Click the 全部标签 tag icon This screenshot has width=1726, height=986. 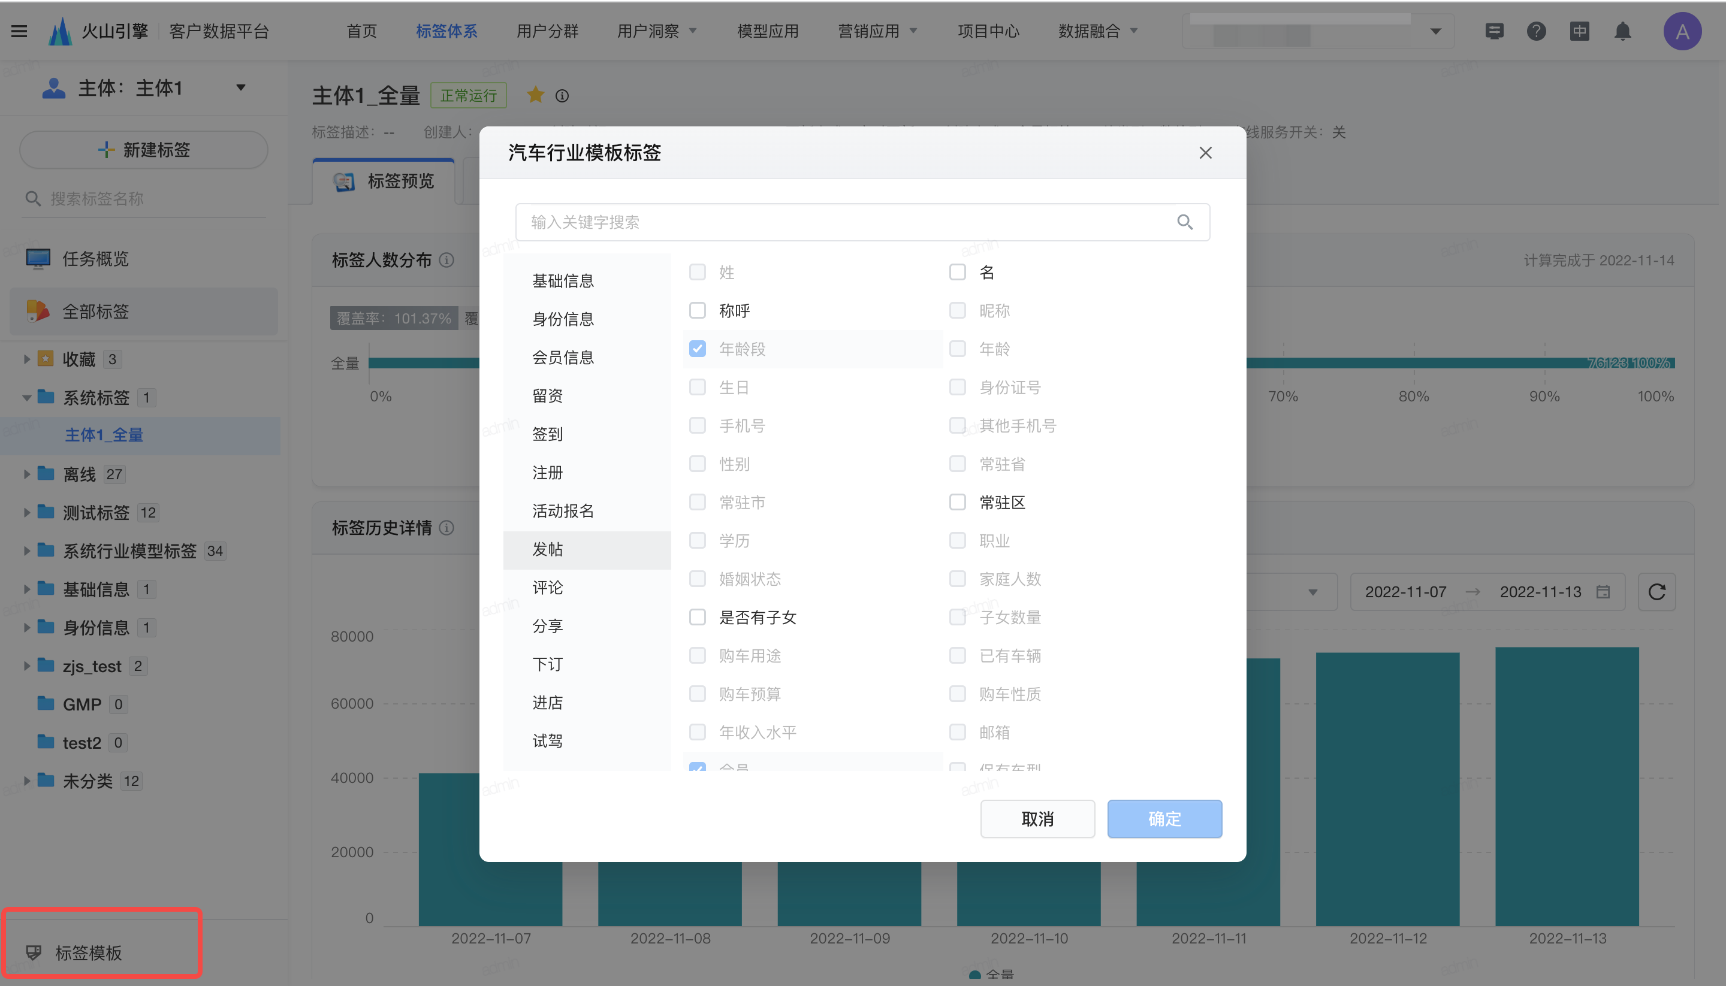click(38, 311)
